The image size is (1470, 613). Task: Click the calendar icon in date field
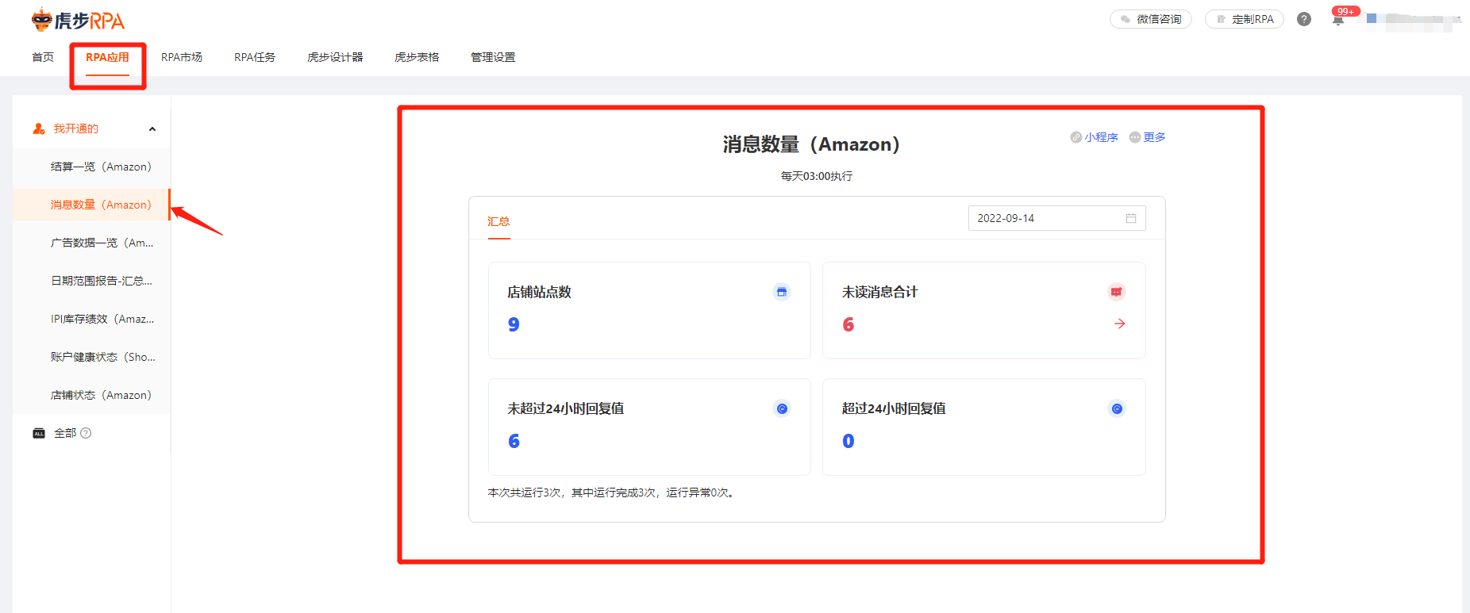(x=1131, y=218)
